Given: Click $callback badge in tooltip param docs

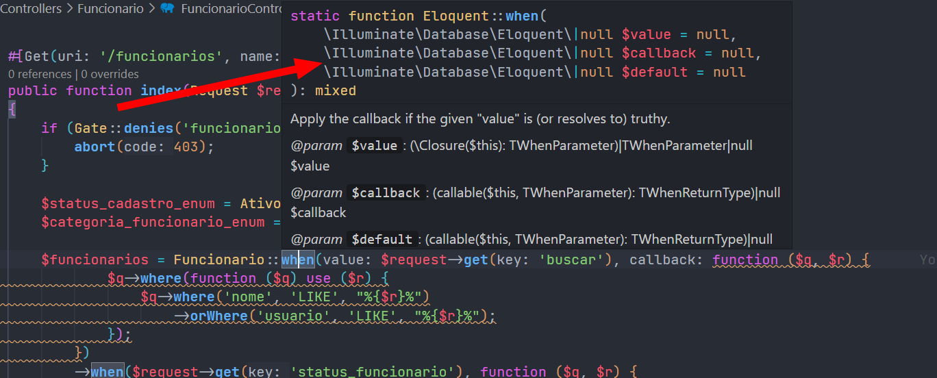Looking at the screenshot, I should click(386, 193).
